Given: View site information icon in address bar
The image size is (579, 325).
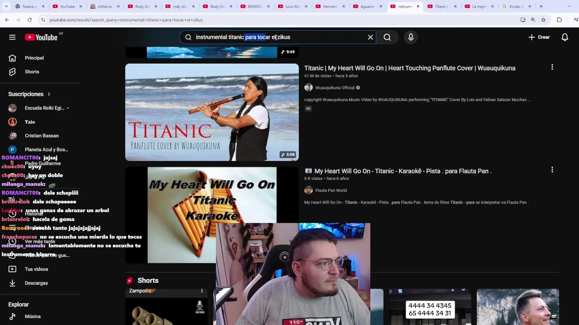Looking at the screenshot, I should 43,20.
